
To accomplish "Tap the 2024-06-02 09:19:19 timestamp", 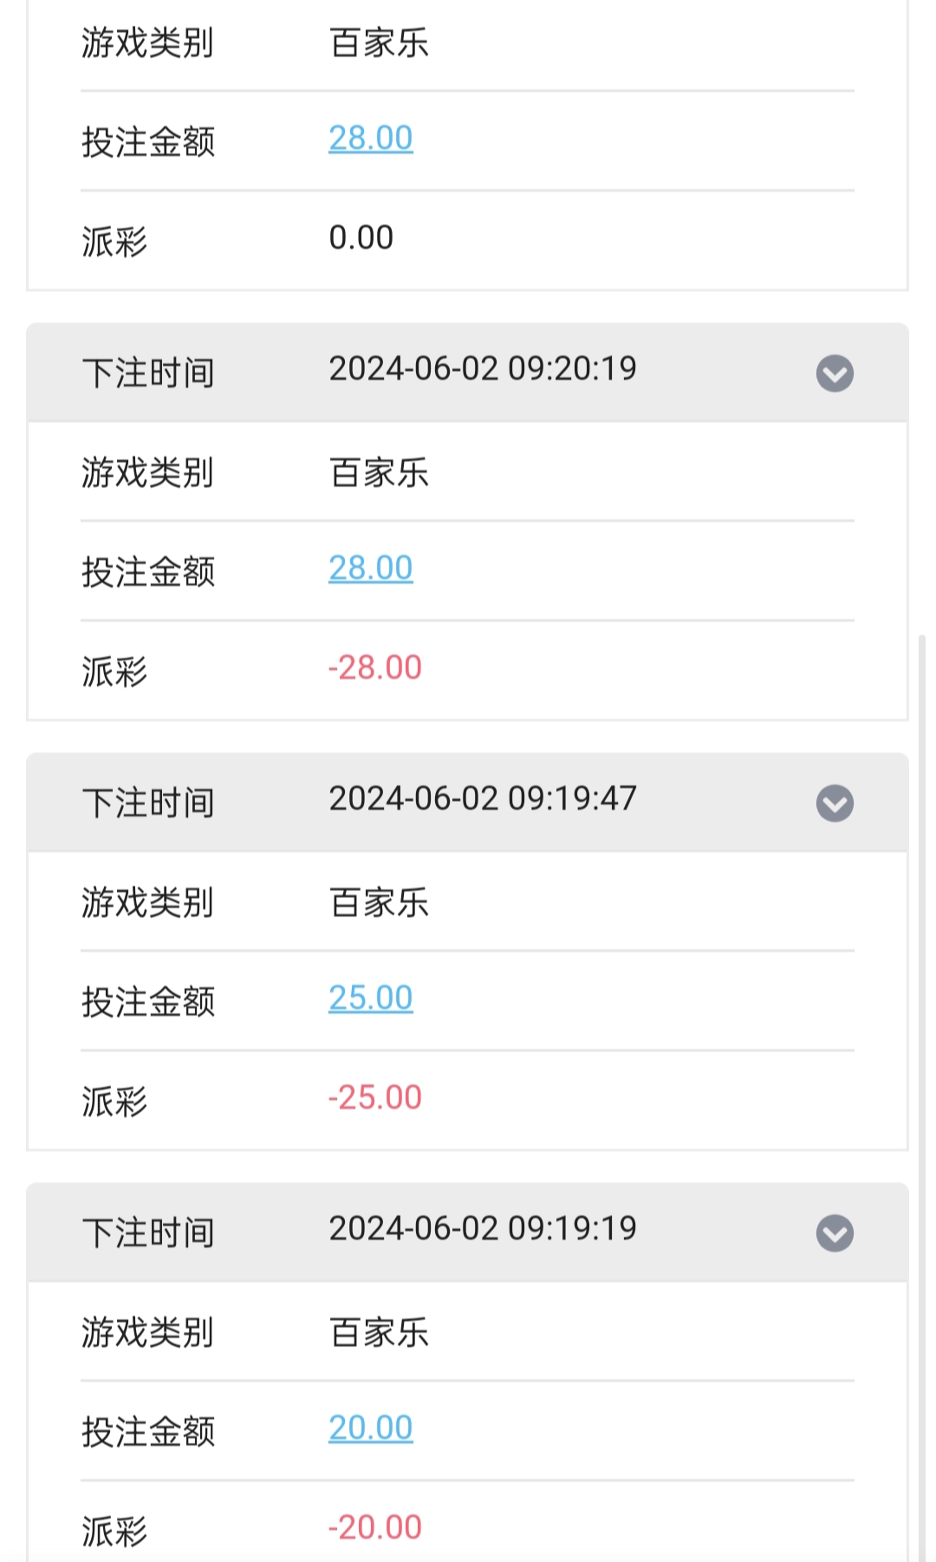I will coord(483,1229).
